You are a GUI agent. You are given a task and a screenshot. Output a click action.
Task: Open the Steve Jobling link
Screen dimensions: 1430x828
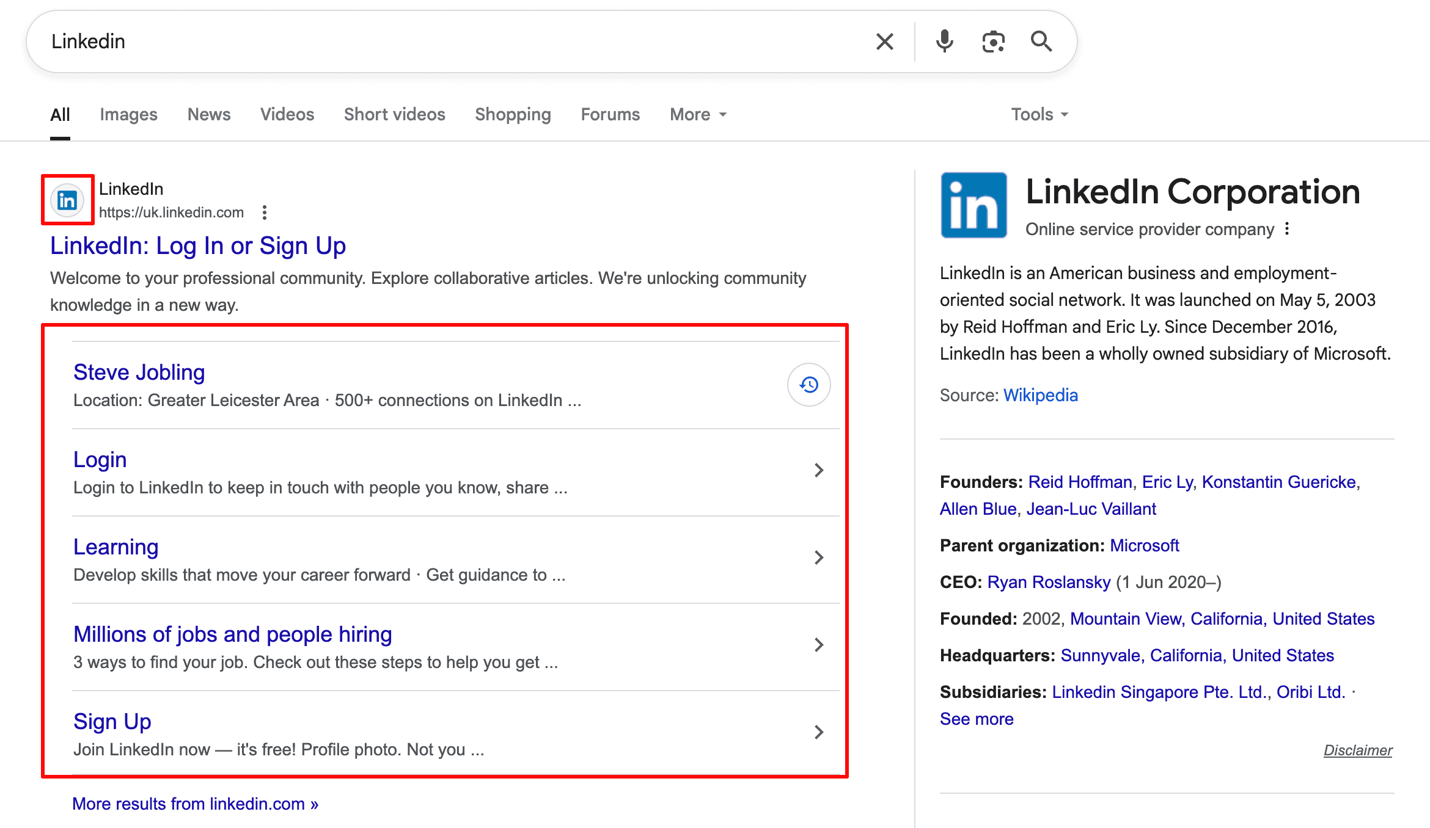click(139, 372)
